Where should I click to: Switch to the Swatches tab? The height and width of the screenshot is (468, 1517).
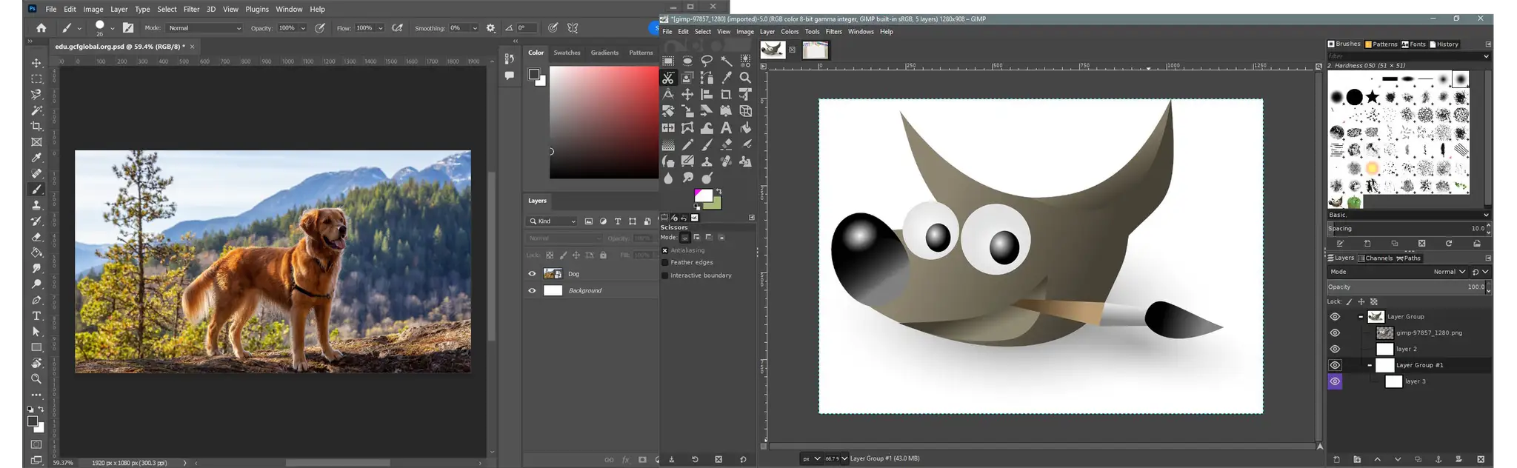(x=567, y=53)
